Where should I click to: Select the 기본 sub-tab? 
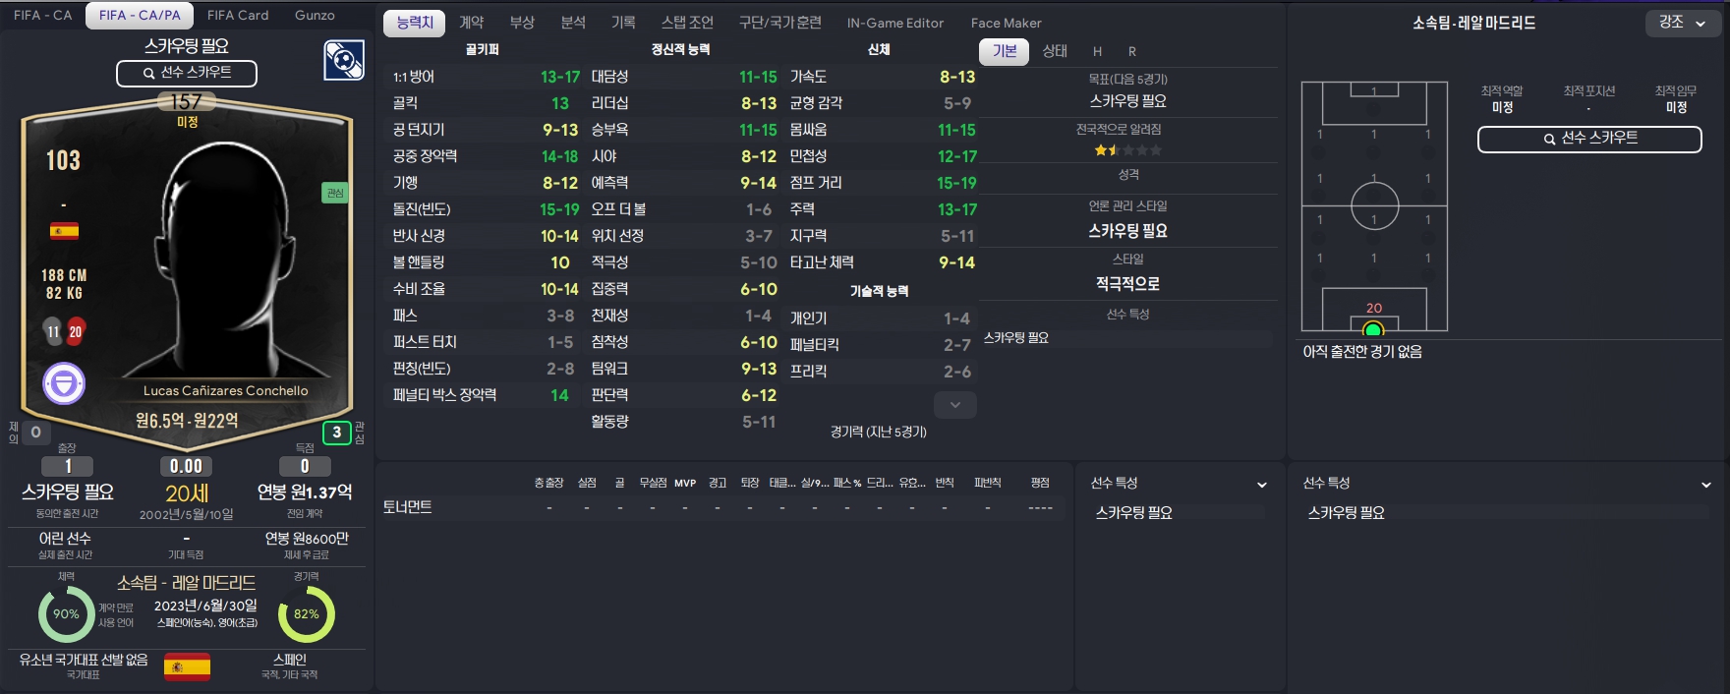click(1005, 51)
